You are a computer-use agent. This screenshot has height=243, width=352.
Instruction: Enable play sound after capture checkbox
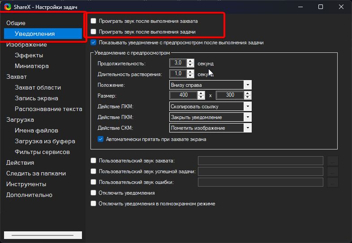(94, 21)
